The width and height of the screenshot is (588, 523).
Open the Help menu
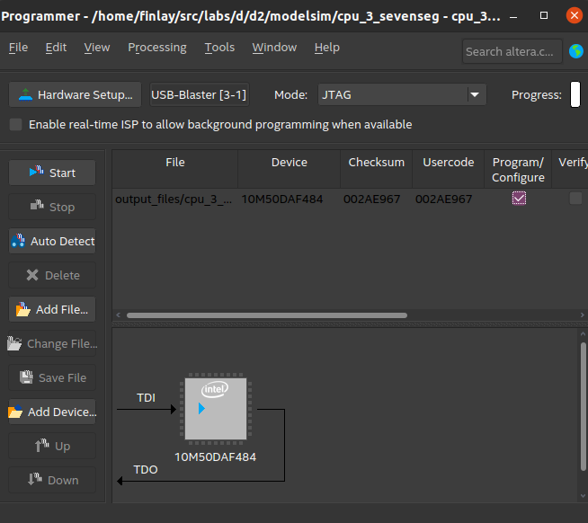(x=327, y=48)
